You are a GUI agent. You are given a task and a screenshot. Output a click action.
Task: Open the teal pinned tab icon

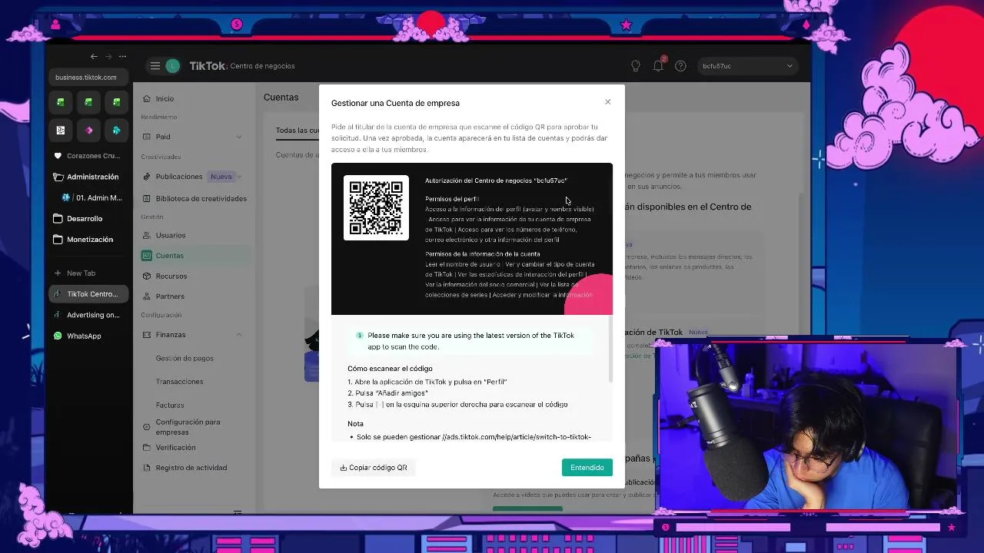click(116, 130)
